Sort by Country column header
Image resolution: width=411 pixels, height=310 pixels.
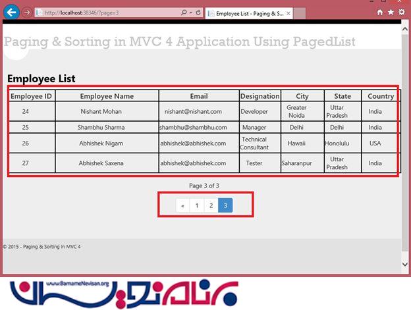click(x=381, y=96)
